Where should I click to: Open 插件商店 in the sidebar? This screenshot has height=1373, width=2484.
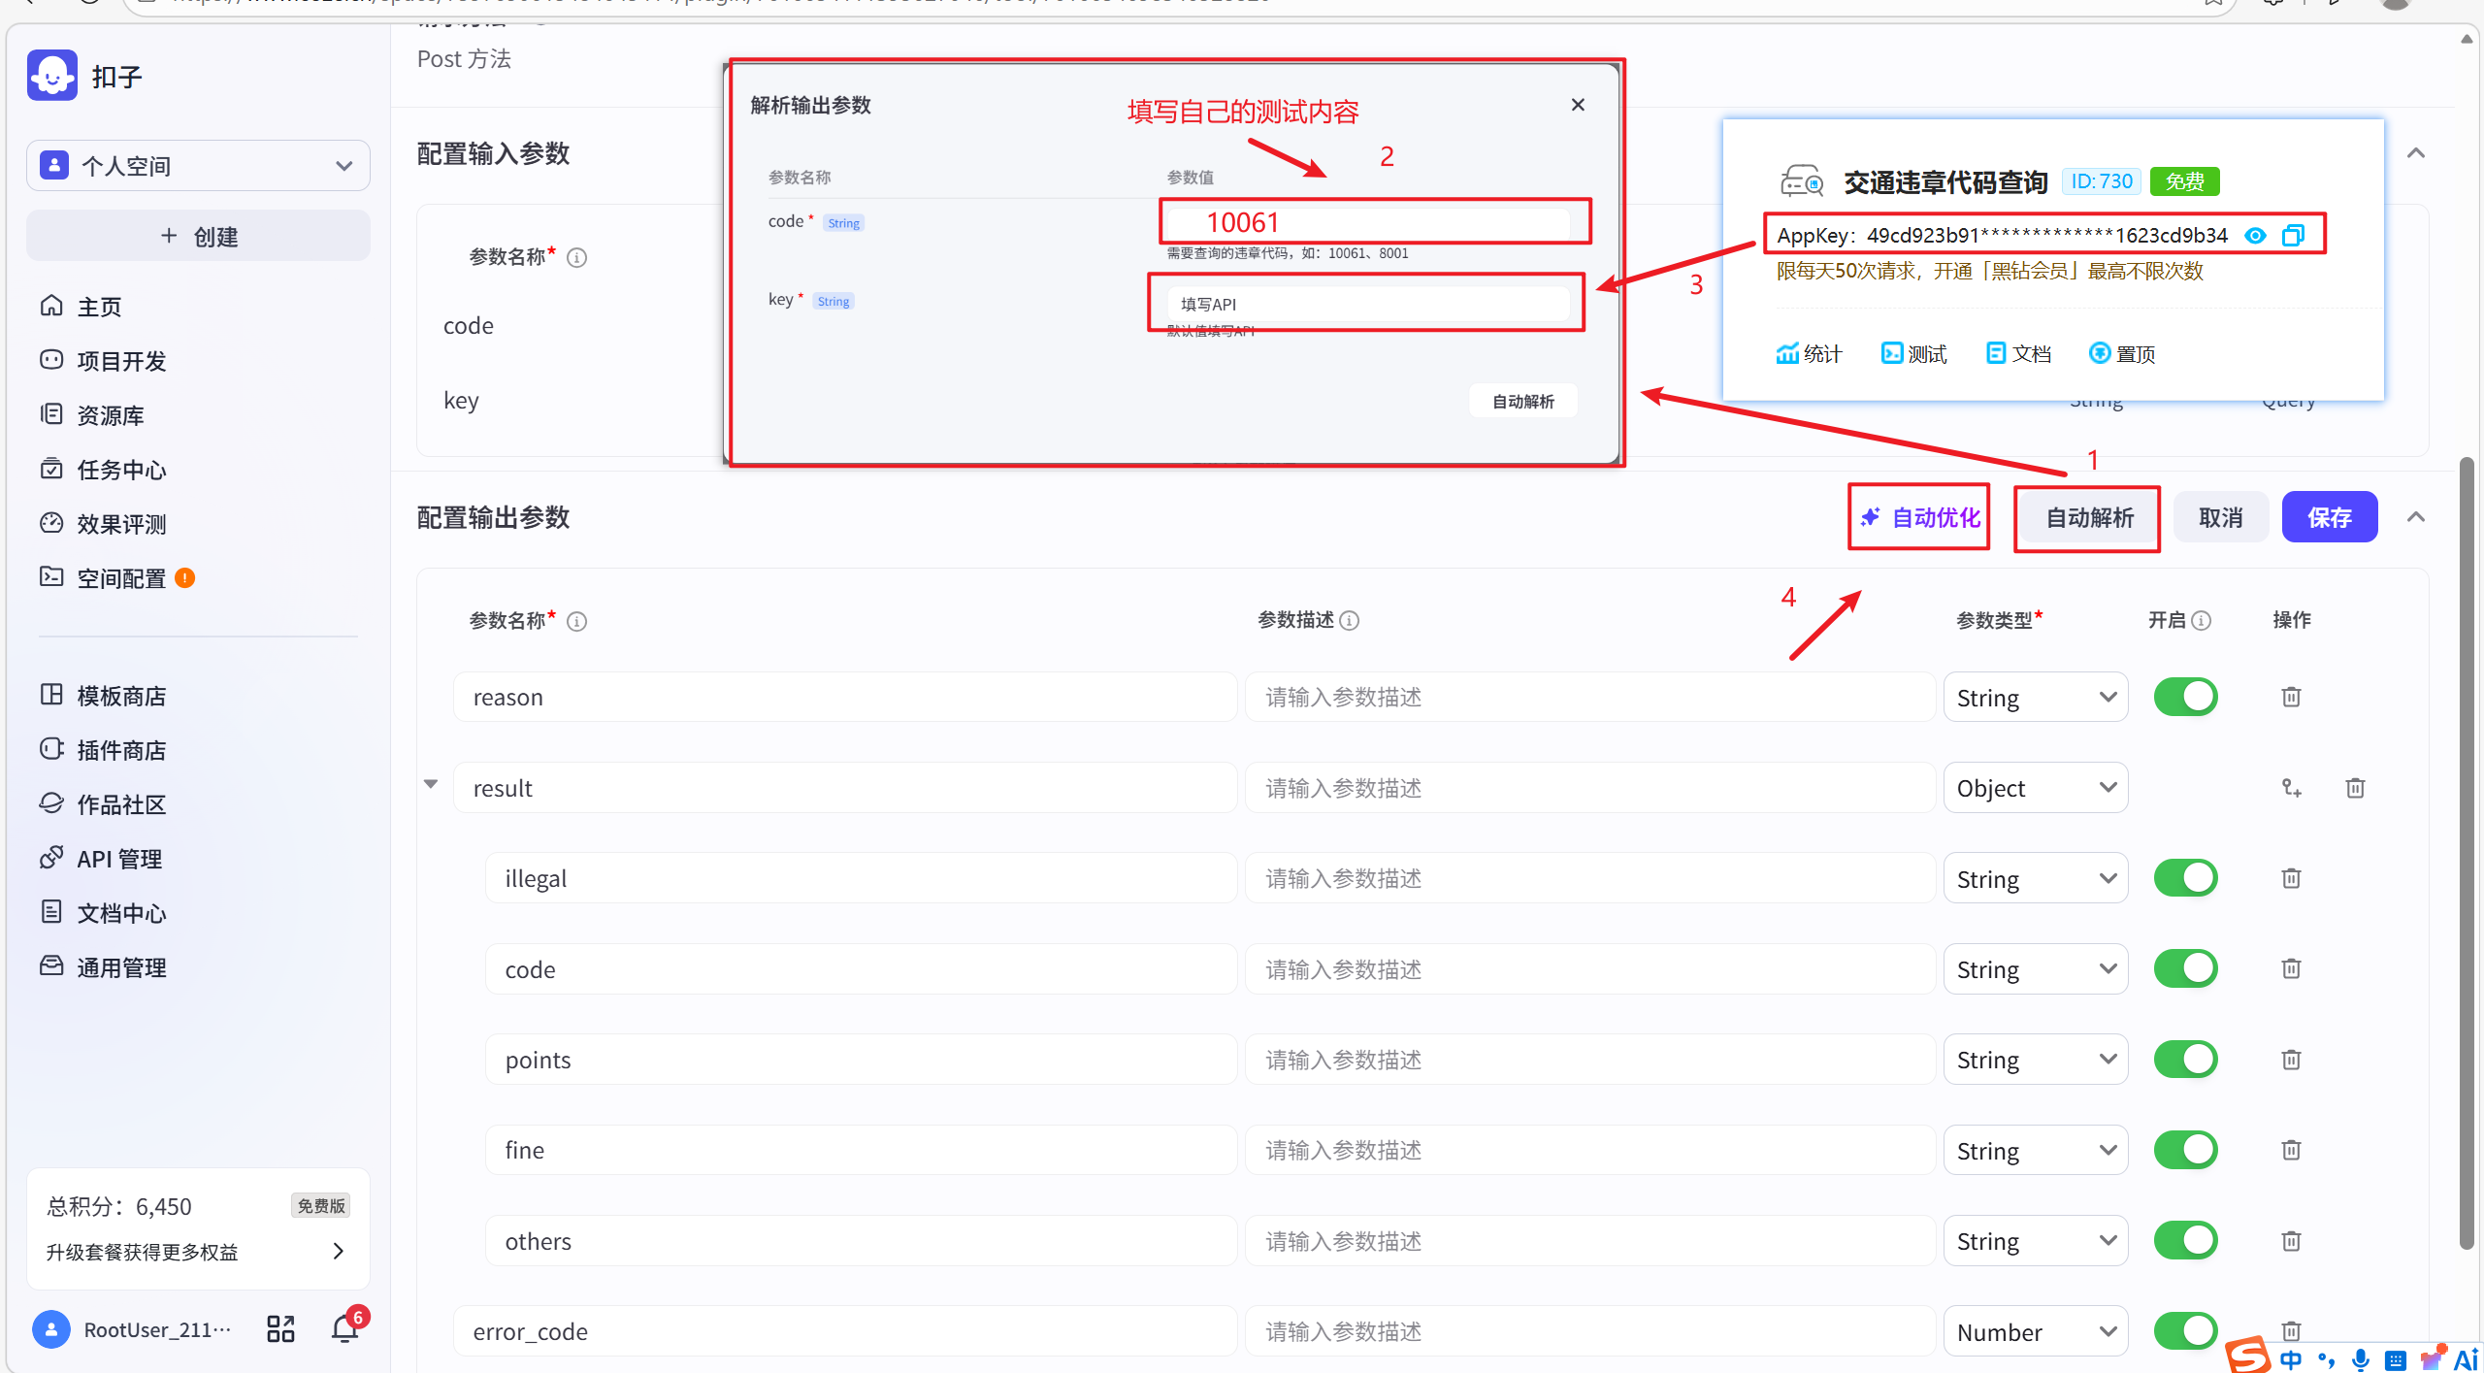(121, 750)
